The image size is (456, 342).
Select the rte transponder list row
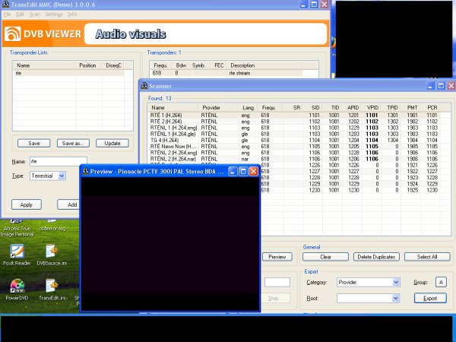[x=68, y=73]
